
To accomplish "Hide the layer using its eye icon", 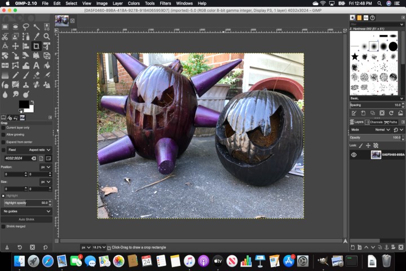I will 354,154.
